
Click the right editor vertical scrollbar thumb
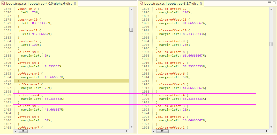(271, 44)
